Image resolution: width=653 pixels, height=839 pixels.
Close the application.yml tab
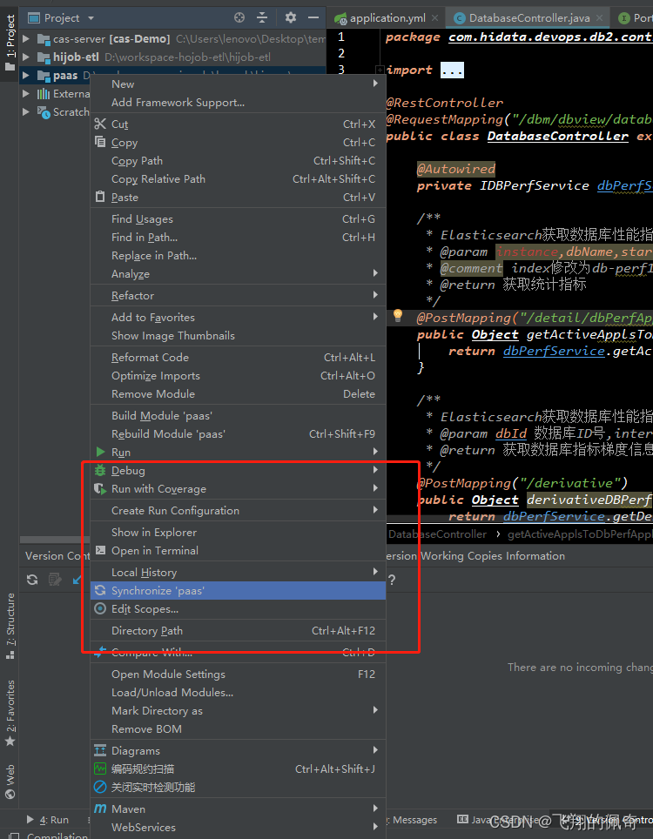pos(435,18)
